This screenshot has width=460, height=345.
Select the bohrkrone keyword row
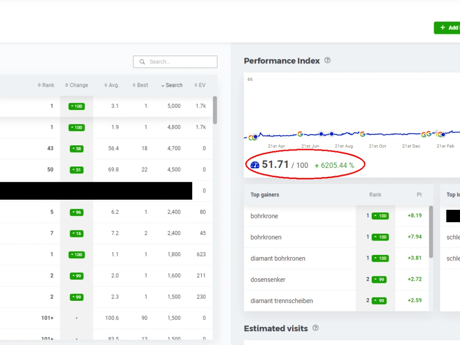(x=336, y=216)
